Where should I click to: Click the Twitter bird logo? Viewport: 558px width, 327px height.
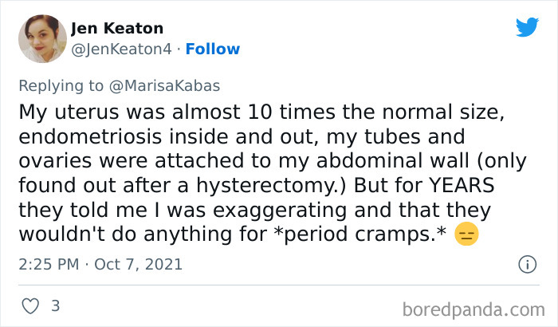[x=527, y=28]
